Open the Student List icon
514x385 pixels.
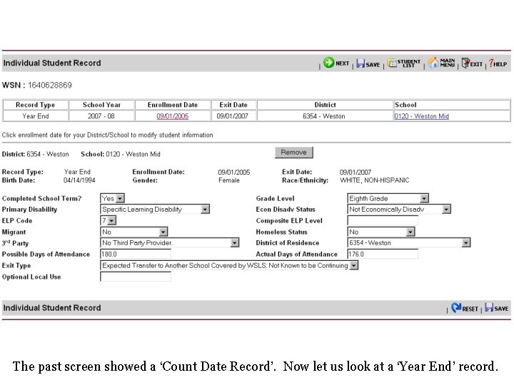pos(392,63)
